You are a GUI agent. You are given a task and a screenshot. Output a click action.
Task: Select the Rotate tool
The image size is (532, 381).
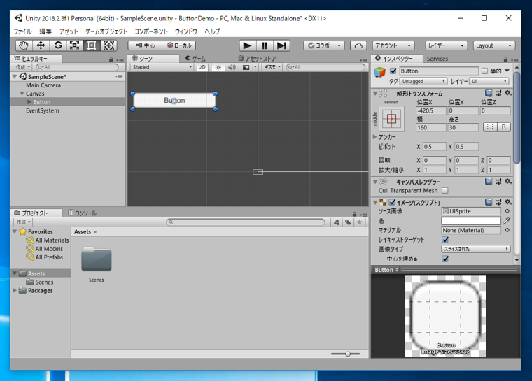(x=58, y=45)
